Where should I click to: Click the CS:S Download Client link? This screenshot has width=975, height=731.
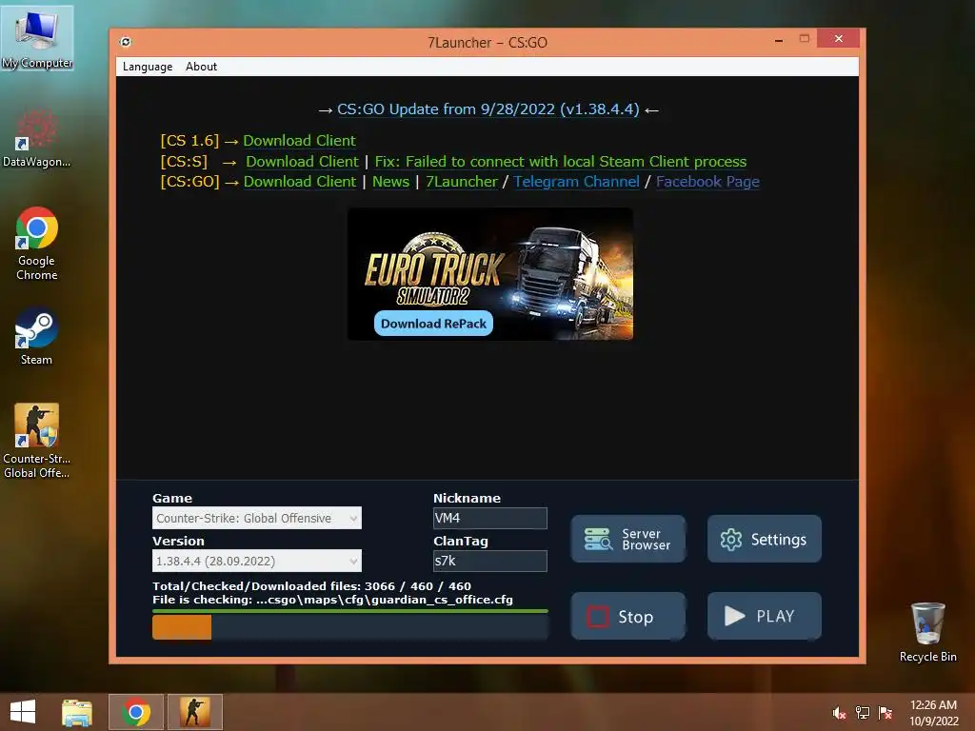click(302, 162)
